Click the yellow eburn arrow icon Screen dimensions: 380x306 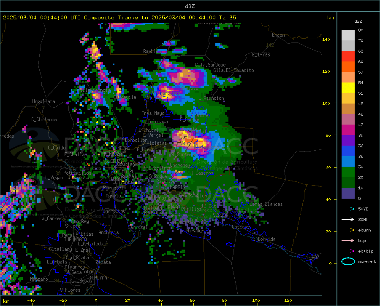pos(348,230)
